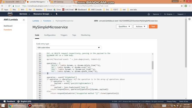This screenshot has height=108, width=192.
Task: Click the code editor vertical scrollbar thumb
Action: point(153,65)
